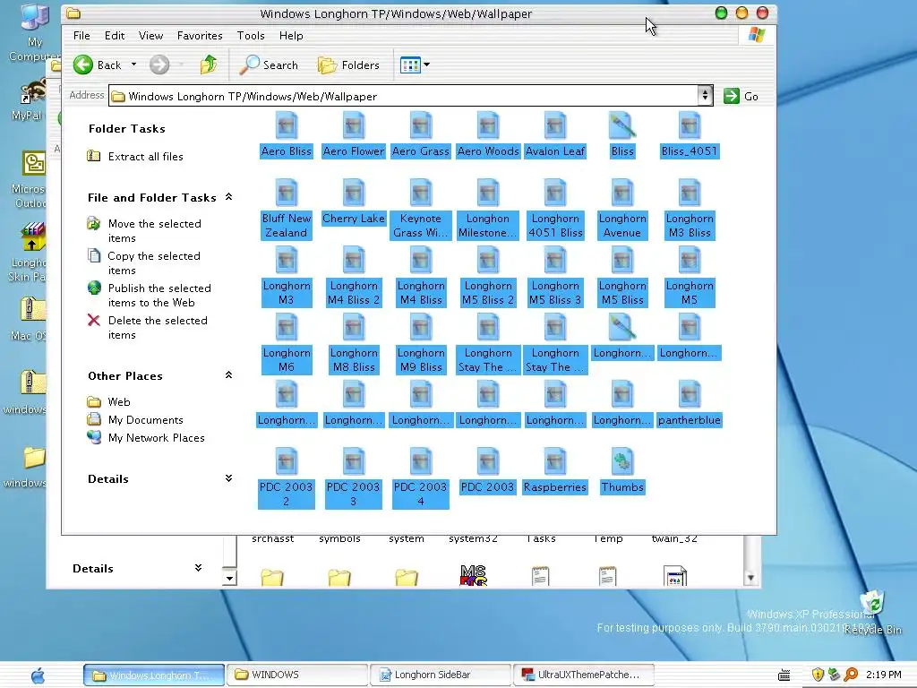Click the security shield tray icon
The height and width of the screenshot is (688, 917).
(818, 675)
